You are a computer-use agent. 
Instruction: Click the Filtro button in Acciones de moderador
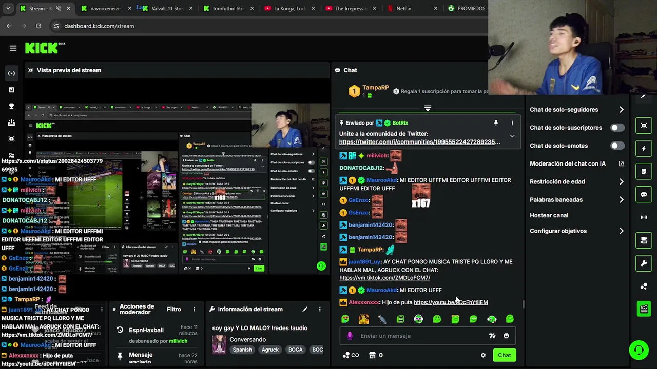173,309
